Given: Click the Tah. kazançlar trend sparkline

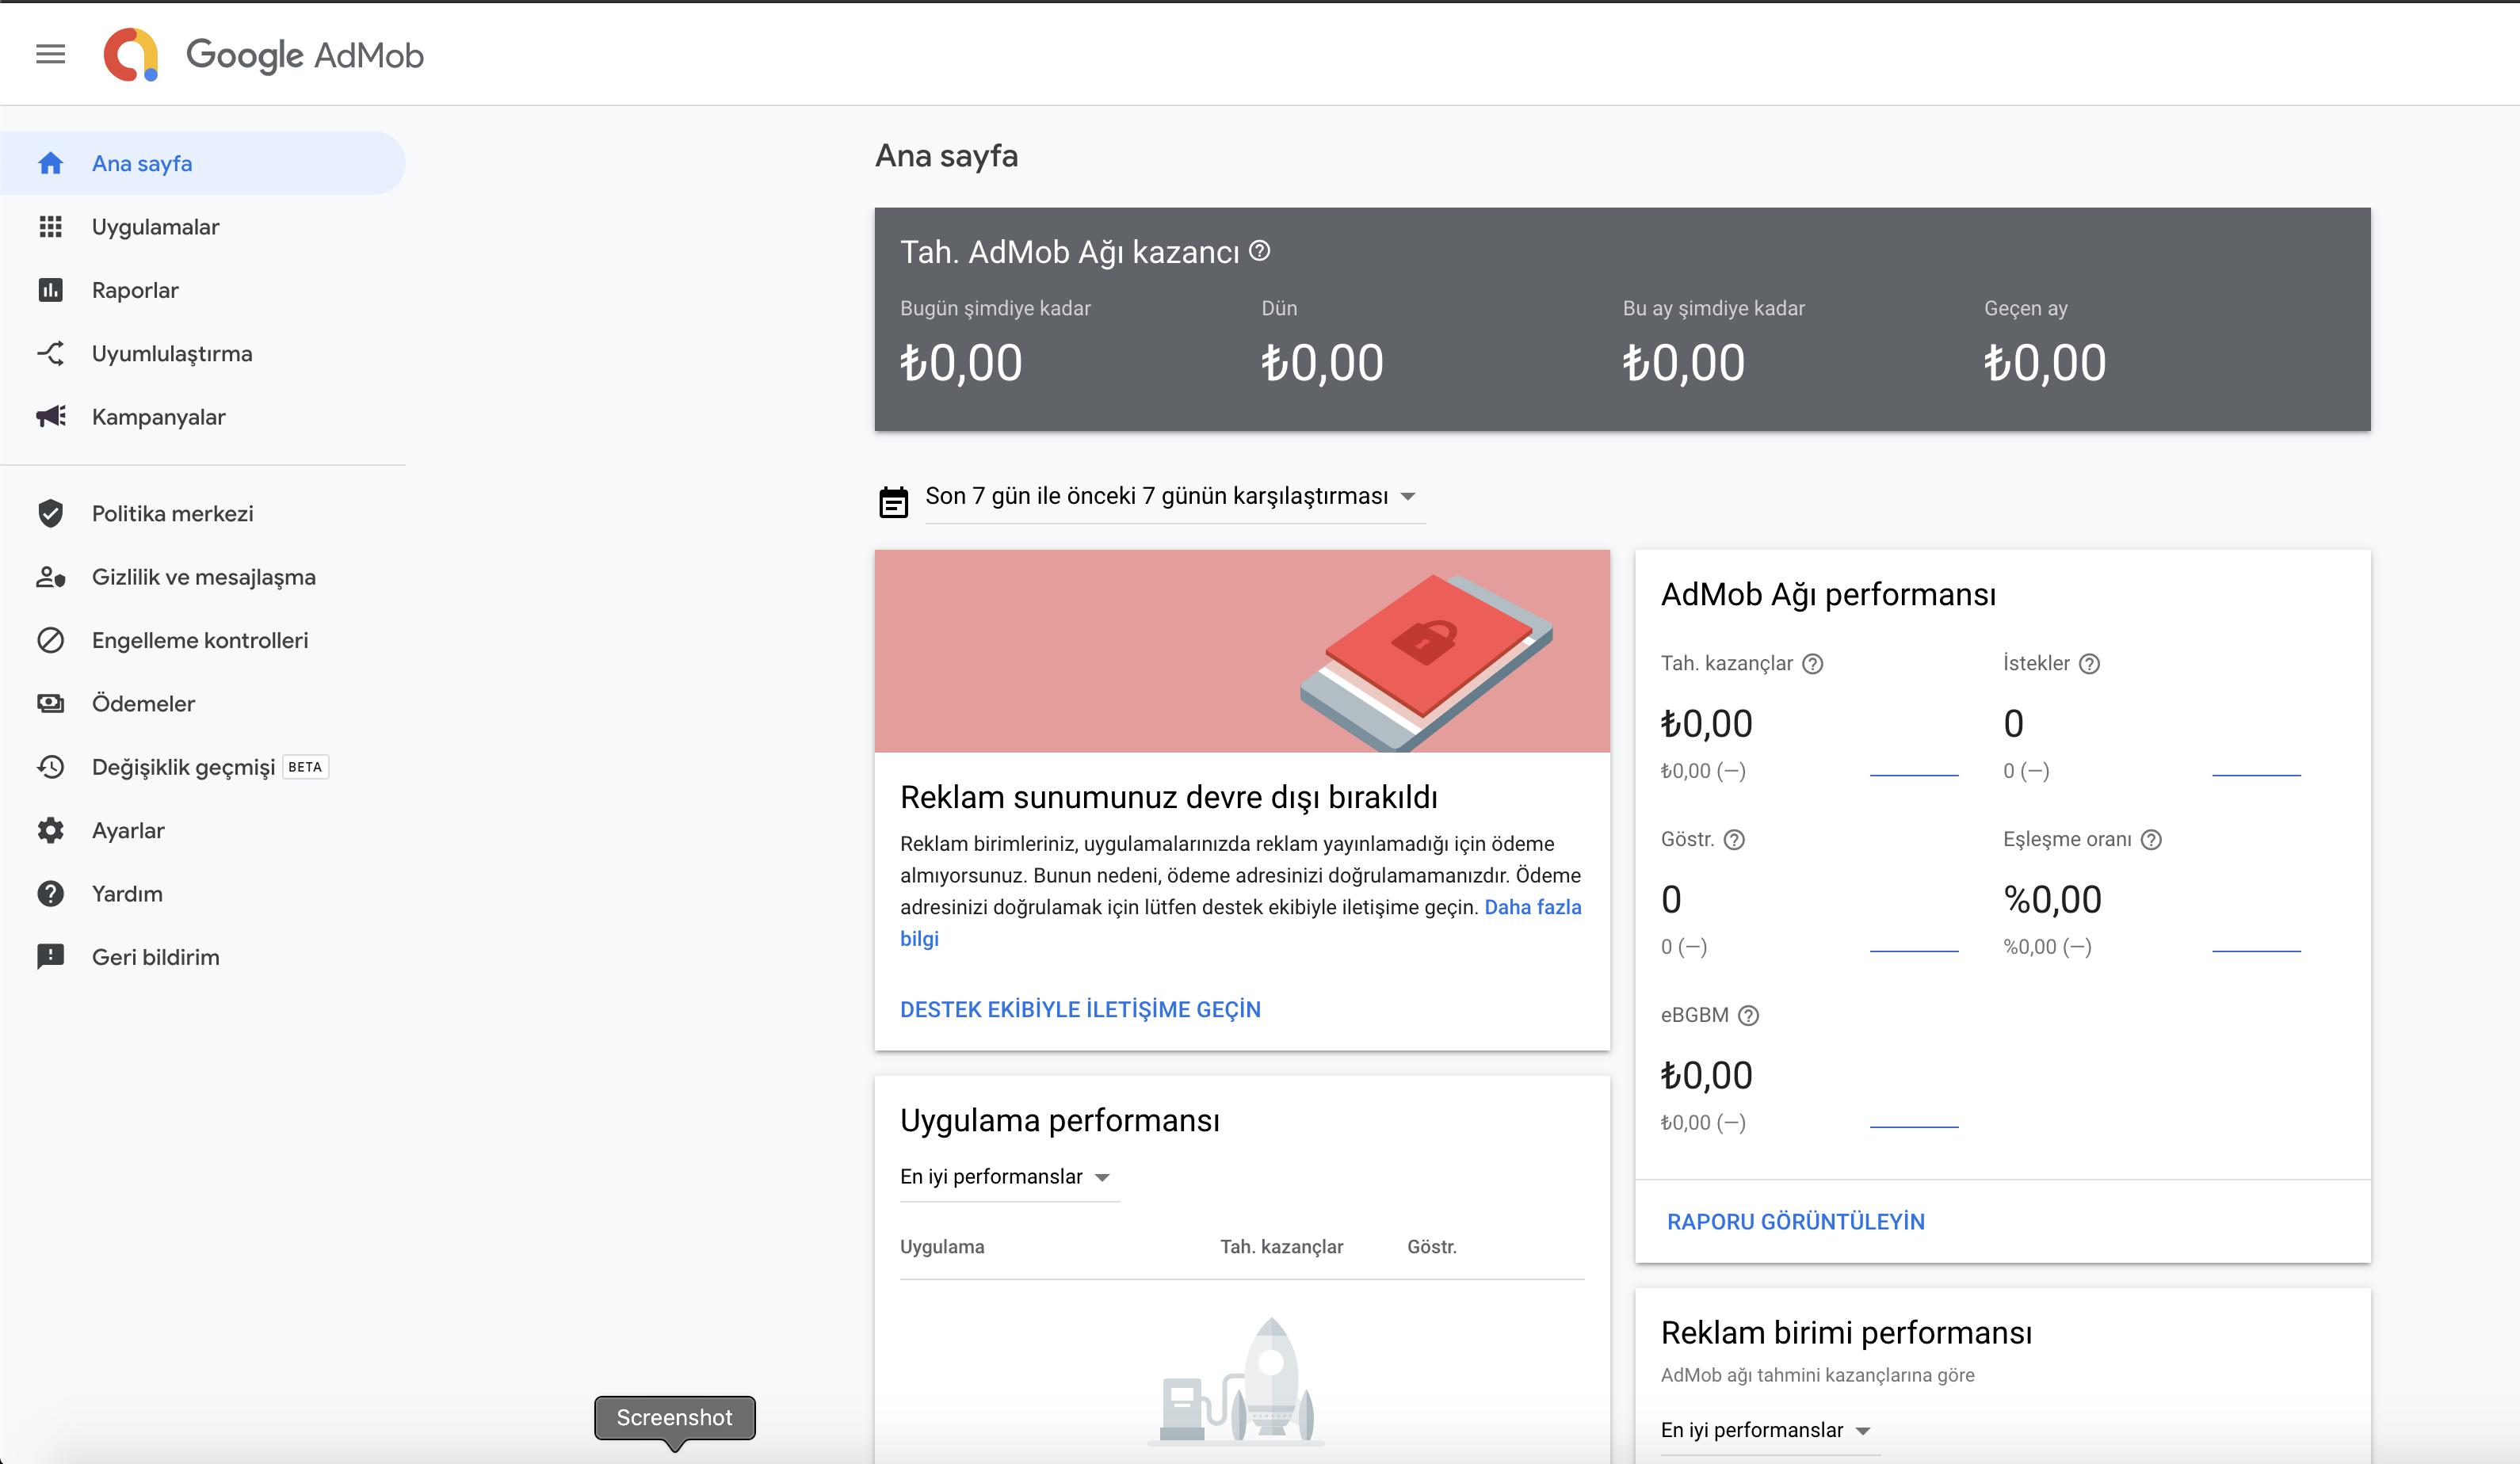Looking at the screenshot, I should (x=1914, y=774).
